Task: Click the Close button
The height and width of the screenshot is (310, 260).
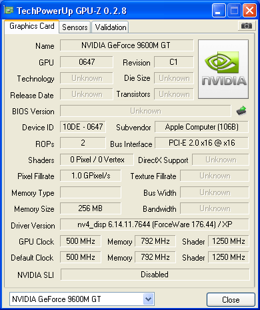Action: (x=231, y=300)
